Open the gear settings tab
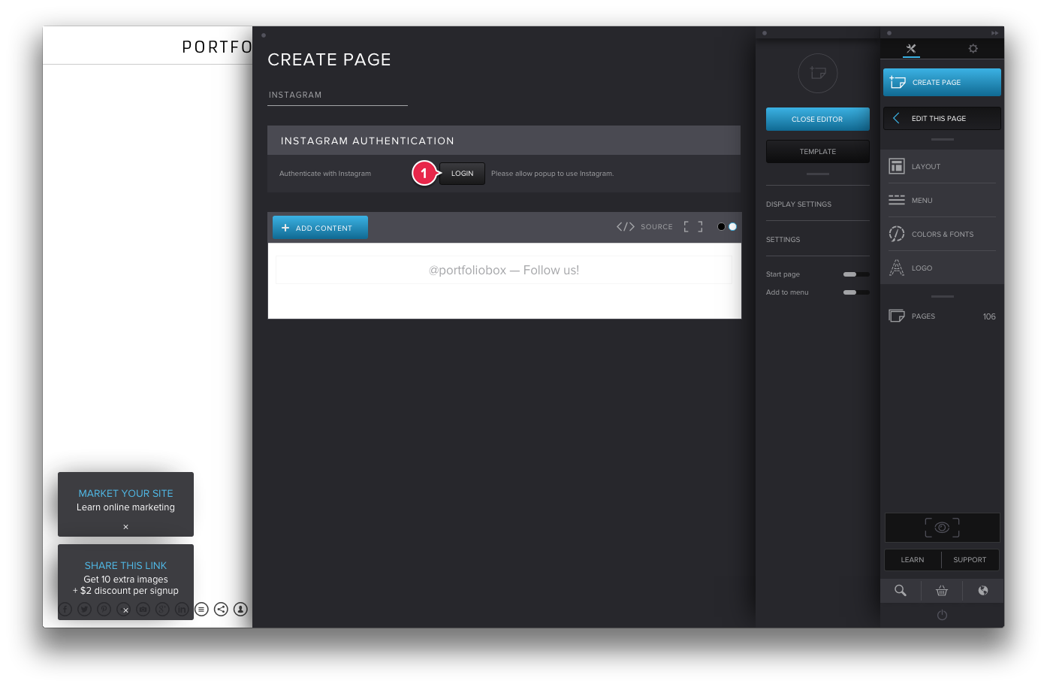This screenshot has width=1047, height=687. [x=973, y=49]
